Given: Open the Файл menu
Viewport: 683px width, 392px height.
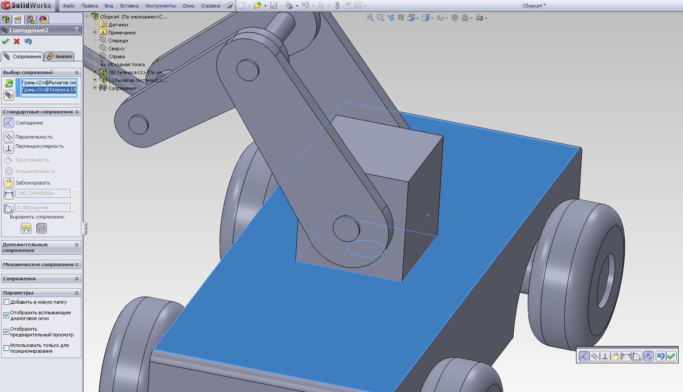Looking at the screenshot, I should [69, 6].
